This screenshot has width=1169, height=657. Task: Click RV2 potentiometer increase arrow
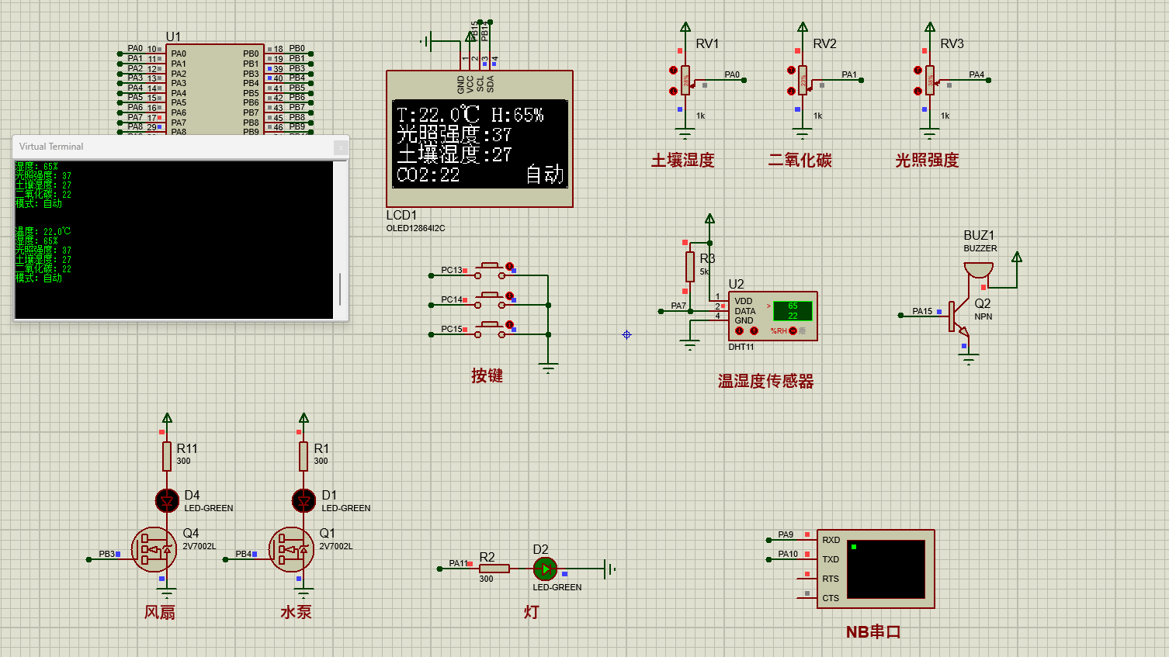click(791, 71)
